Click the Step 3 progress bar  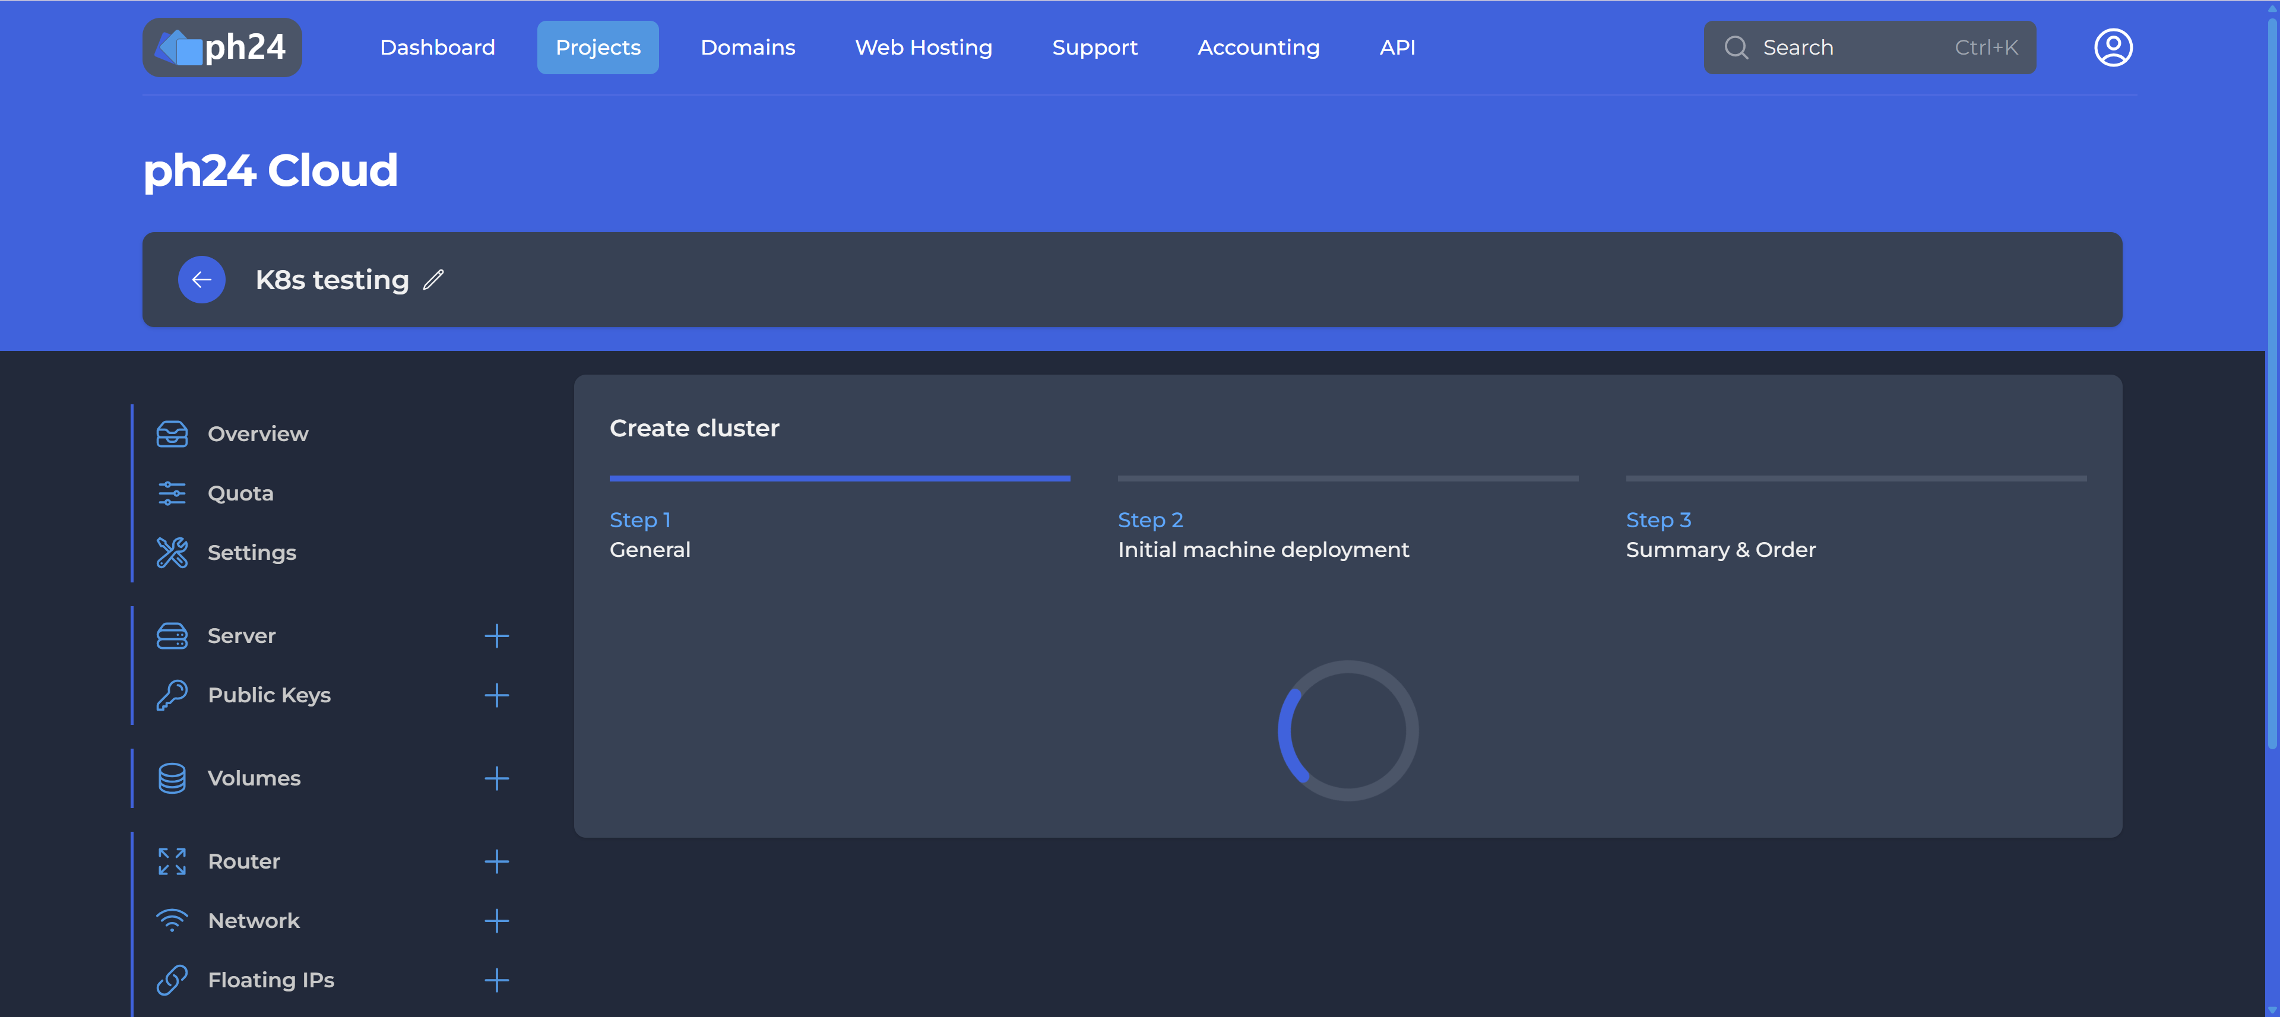tap(1856, 478)
